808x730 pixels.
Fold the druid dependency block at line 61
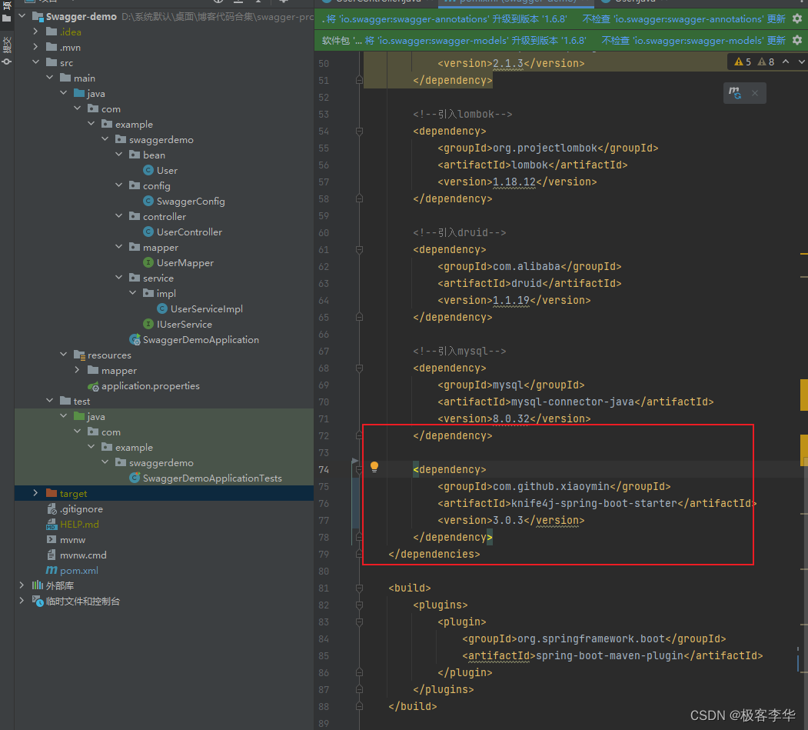(359, 250)
